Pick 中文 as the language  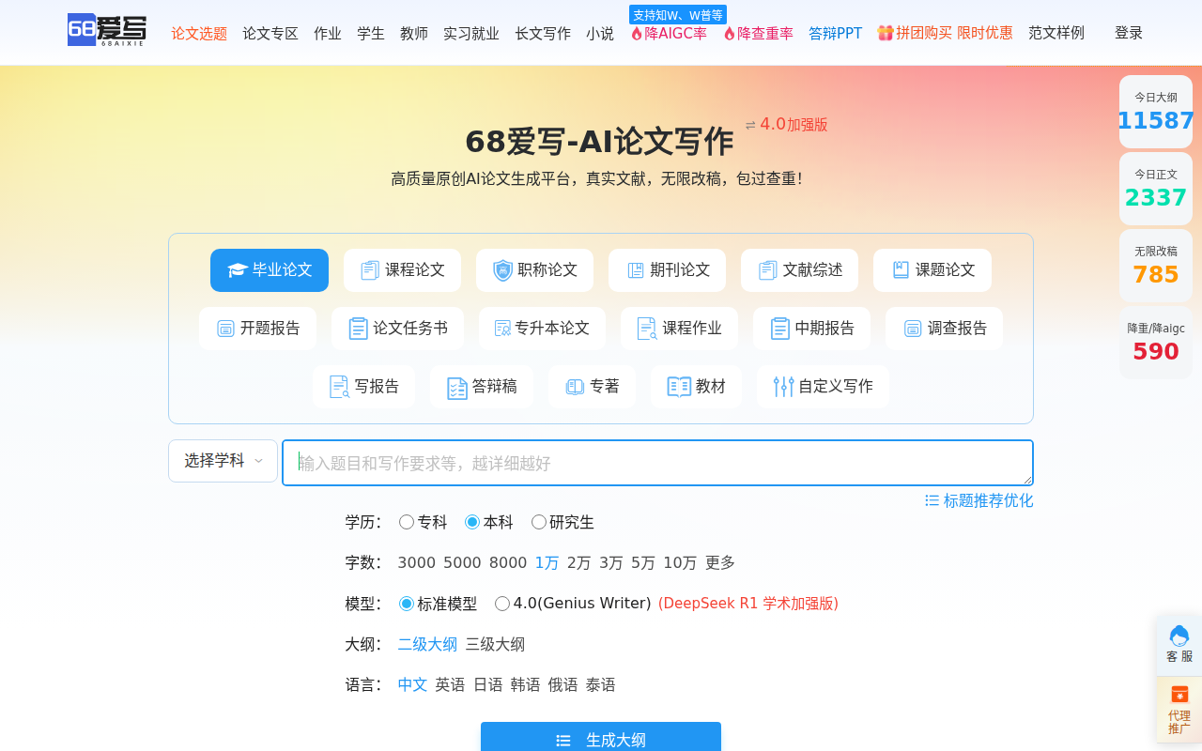point(412,684)
